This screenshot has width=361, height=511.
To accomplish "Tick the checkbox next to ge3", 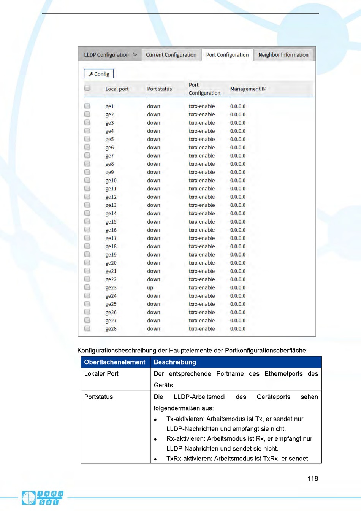I will pyautogui.click(x=87, y=122).
